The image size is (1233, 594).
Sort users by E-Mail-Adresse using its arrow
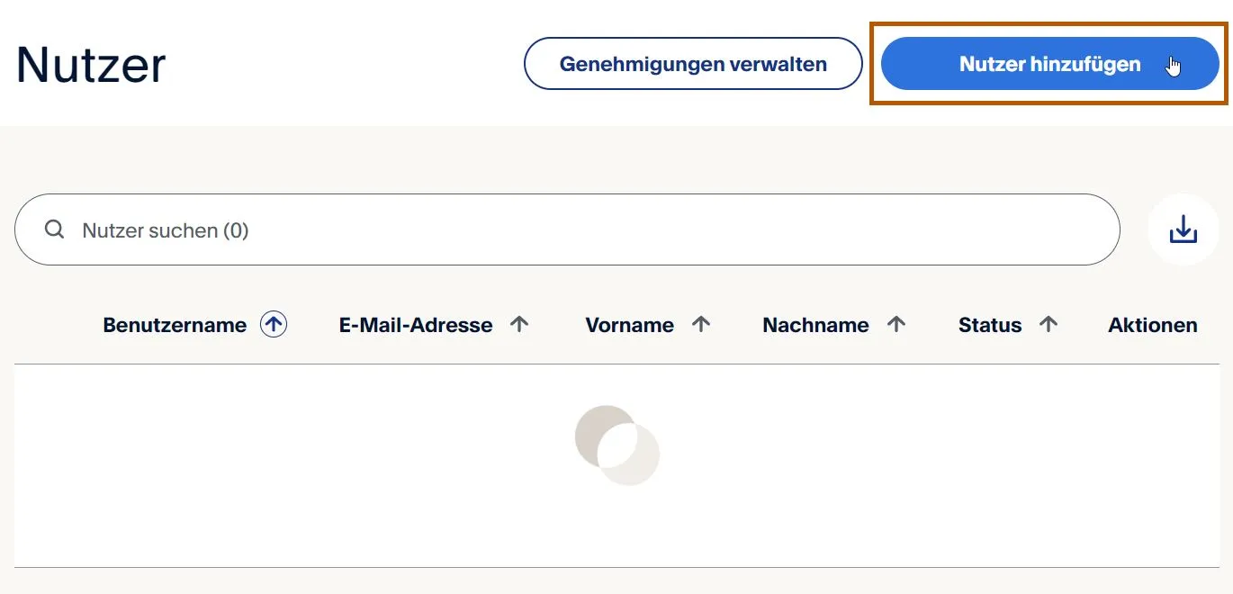click(x=520, y=324)
